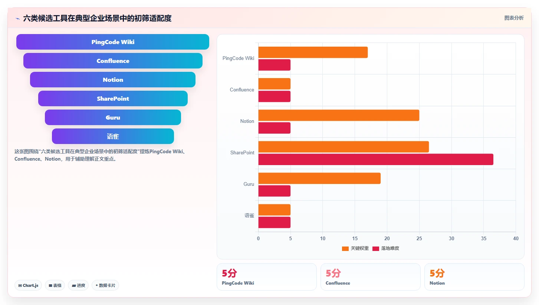Click the x-axis tick label 25
This screenshot has width=539, height=305.
[419, 239]
